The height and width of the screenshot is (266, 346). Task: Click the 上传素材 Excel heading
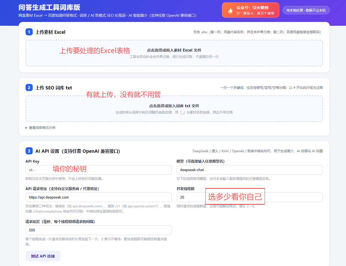point(50,32)
